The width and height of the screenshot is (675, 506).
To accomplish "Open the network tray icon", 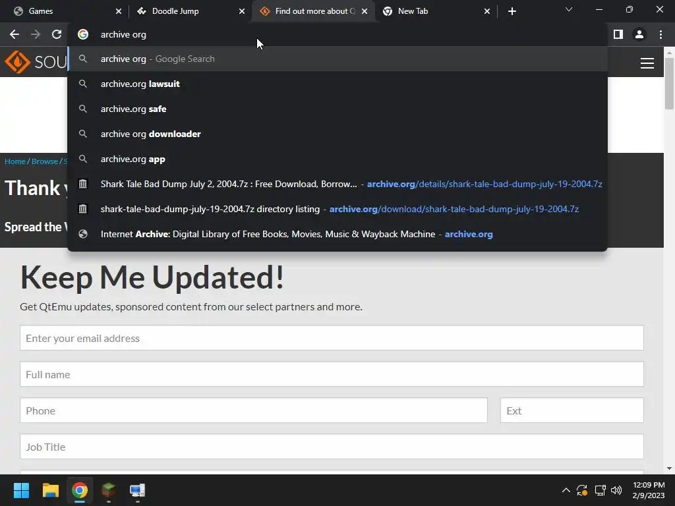I will (x=600, y=490).
